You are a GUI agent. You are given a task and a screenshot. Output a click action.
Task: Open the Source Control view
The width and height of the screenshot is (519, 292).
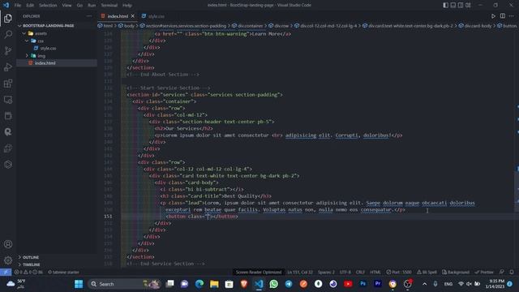pyautogui.click(x=8, y=50)
